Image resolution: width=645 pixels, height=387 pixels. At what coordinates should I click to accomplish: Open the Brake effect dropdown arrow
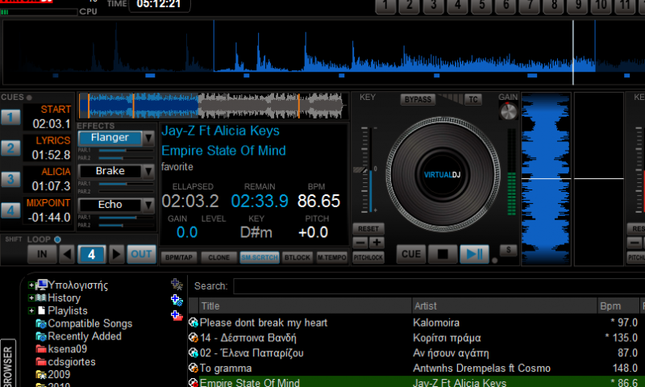click(148, 172)
